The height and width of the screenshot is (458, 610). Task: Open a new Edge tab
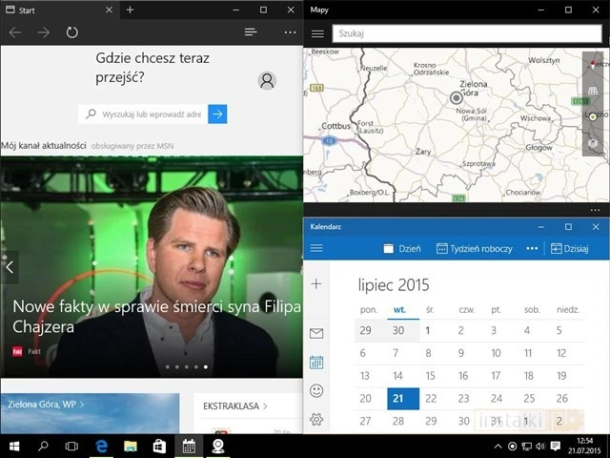click(130, 10)
